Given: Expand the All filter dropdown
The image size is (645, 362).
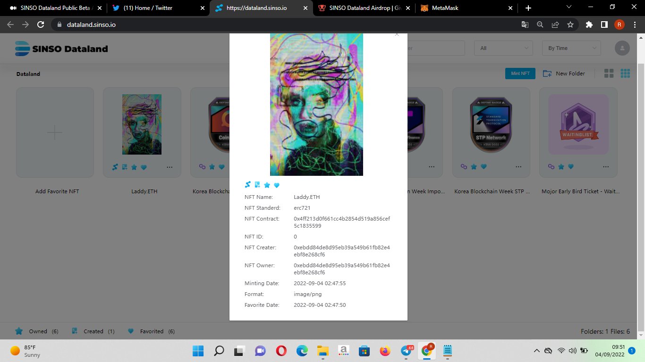Looking at the screenshot, I should [x=504, y=48].
